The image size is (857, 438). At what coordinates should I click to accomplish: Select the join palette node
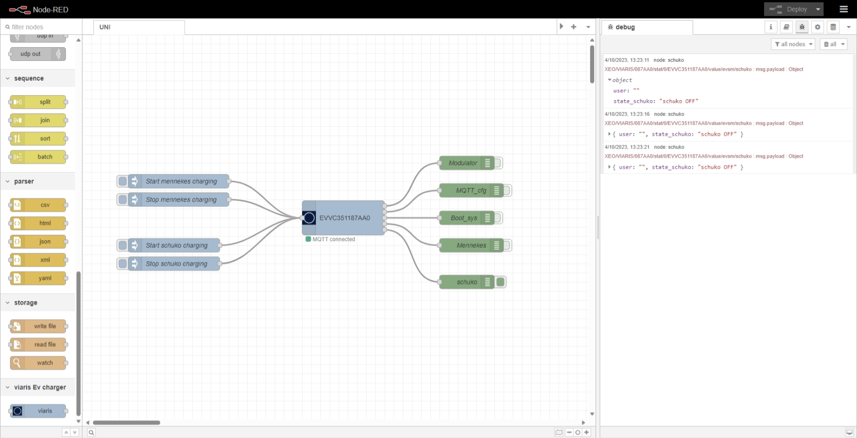point(38,120)
